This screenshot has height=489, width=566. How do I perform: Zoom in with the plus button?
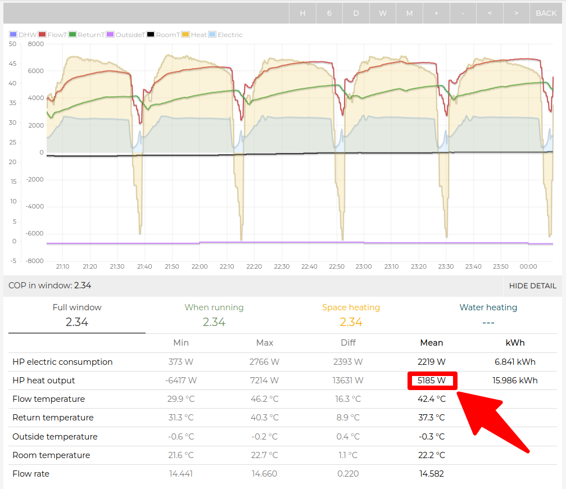pyautogui.click(x=436, y=13)
